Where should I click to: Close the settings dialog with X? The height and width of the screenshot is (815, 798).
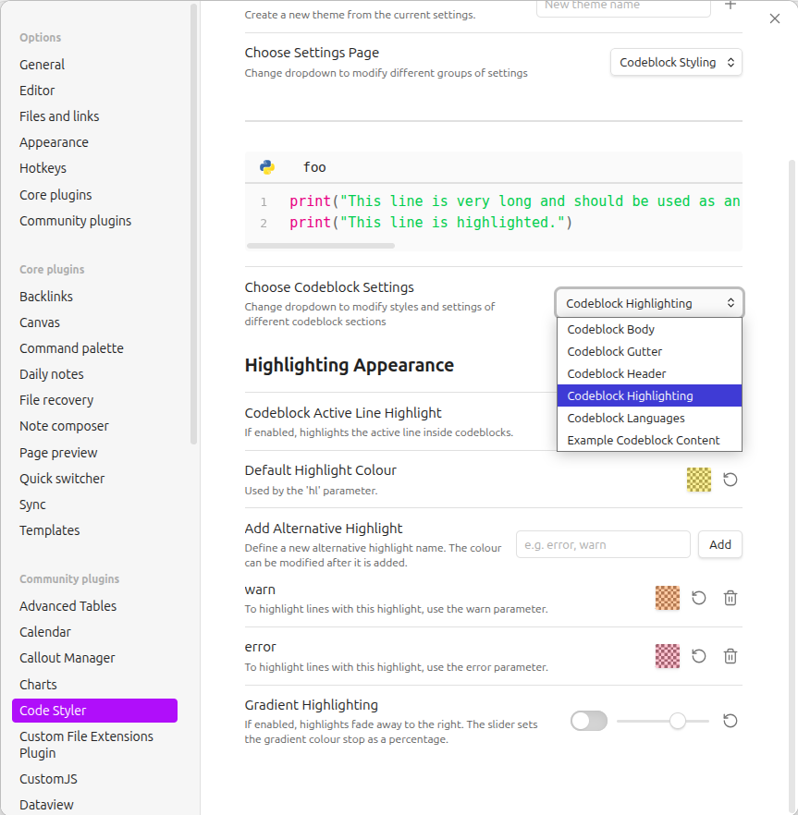[775, 18]
